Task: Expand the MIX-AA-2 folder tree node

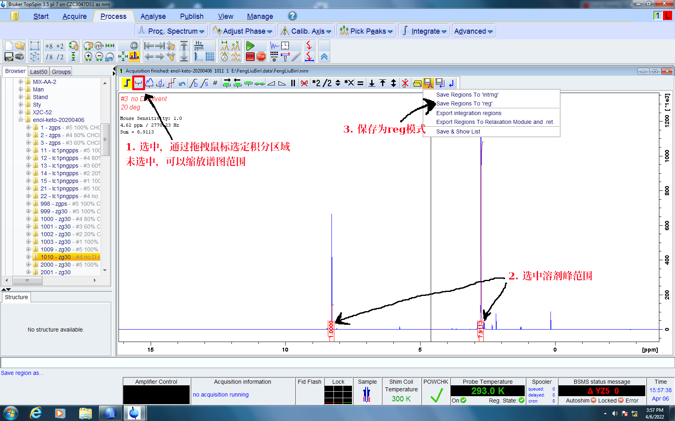Action: (21, 82)
